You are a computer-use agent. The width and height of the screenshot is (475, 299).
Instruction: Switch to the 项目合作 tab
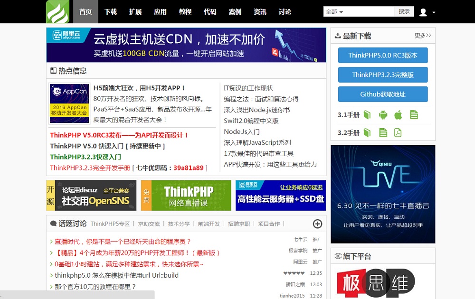269,224
